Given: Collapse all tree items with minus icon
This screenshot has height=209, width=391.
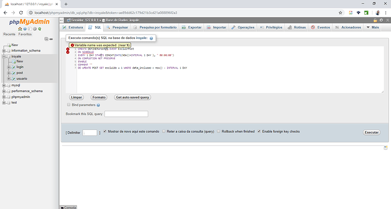Looking at the screenshot, I should (x=46, y=39).
